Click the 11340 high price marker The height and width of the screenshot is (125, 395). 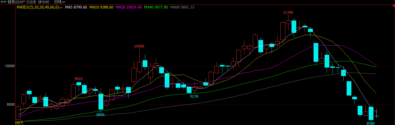(288, 12)
